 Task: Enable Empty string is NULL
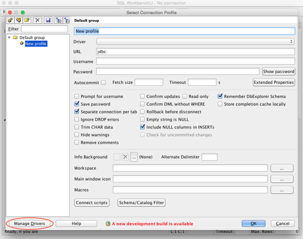(x=142, y=119)
